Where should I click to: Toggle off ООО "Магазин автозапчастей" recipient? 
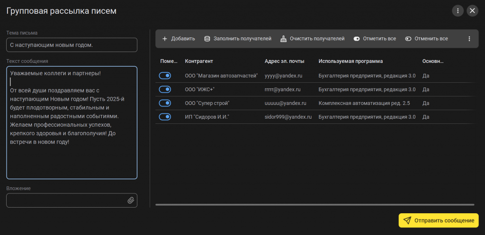[x=165, y=76]
